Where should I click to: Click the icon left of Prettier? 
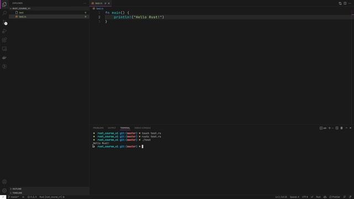point(325,197)
